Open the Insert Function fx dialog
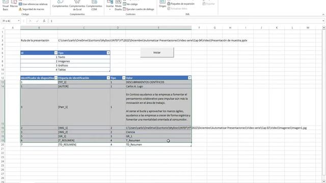The width and height of the screenshot is (326, 183). coord(44,21)
